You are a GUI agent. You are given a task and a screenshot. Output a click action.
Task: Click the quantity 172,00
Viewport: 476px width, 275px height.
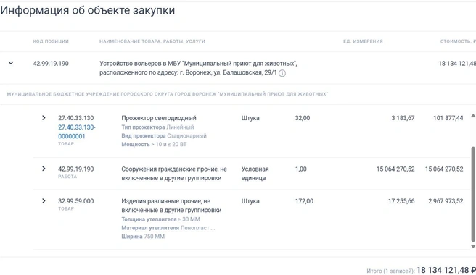304,200
